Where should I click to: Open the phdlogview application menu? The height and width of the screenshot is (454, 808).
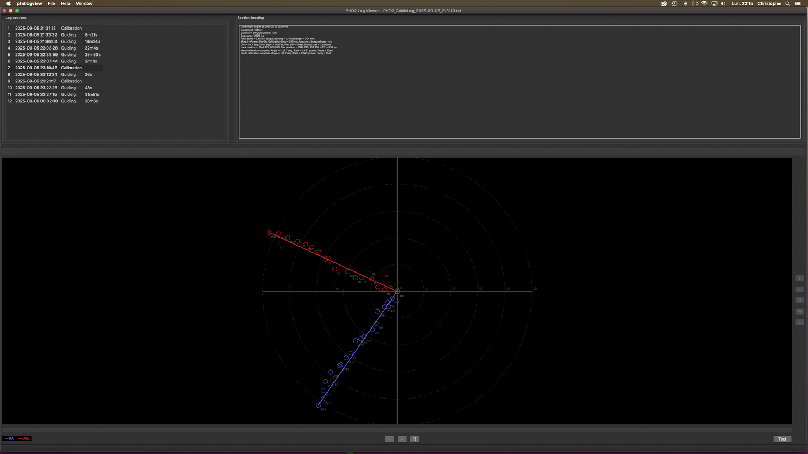pos(29,3)
